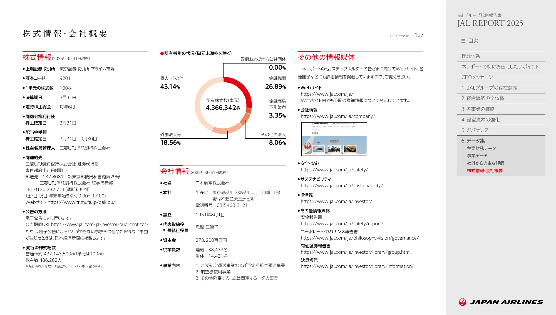Click the 鳥取 三津子 name

coord(207,227)
